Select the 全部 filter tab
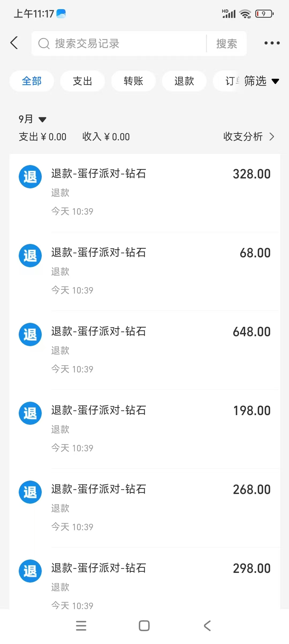Image resolution: width=289 pixels, height=644 pixels. coord(32,81)
